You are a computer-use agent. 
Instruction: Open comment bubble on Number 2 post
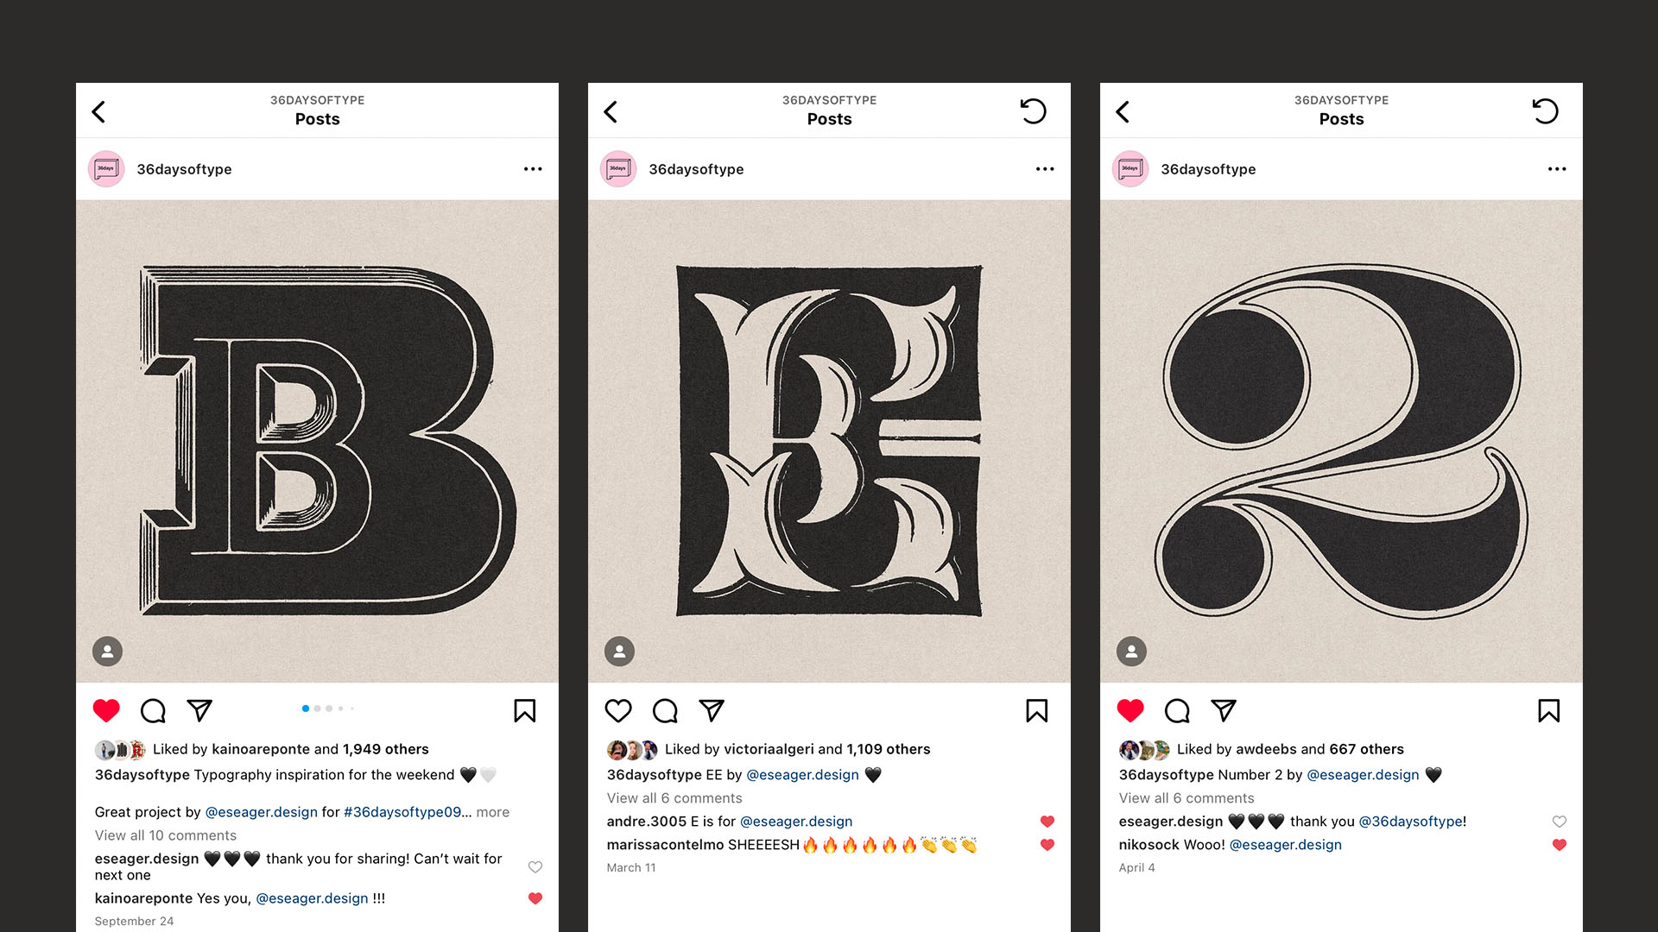tap(1177, 711)
